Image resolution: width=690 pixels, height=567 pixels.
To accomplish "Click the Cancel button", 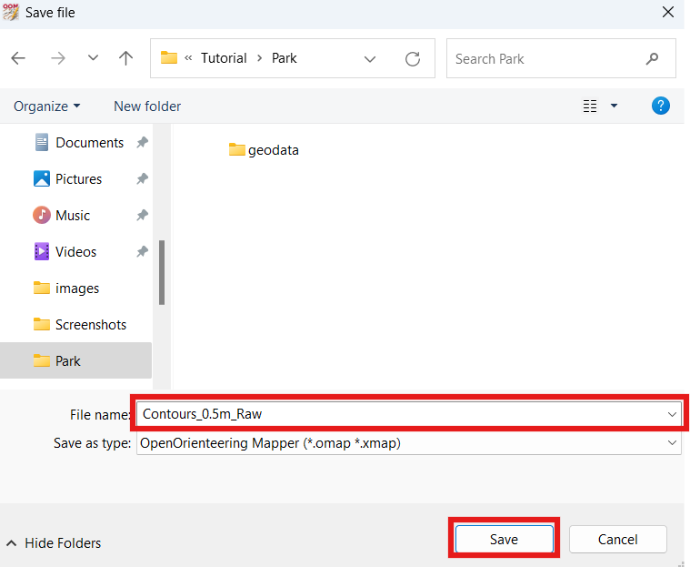I will click(617, 539).
